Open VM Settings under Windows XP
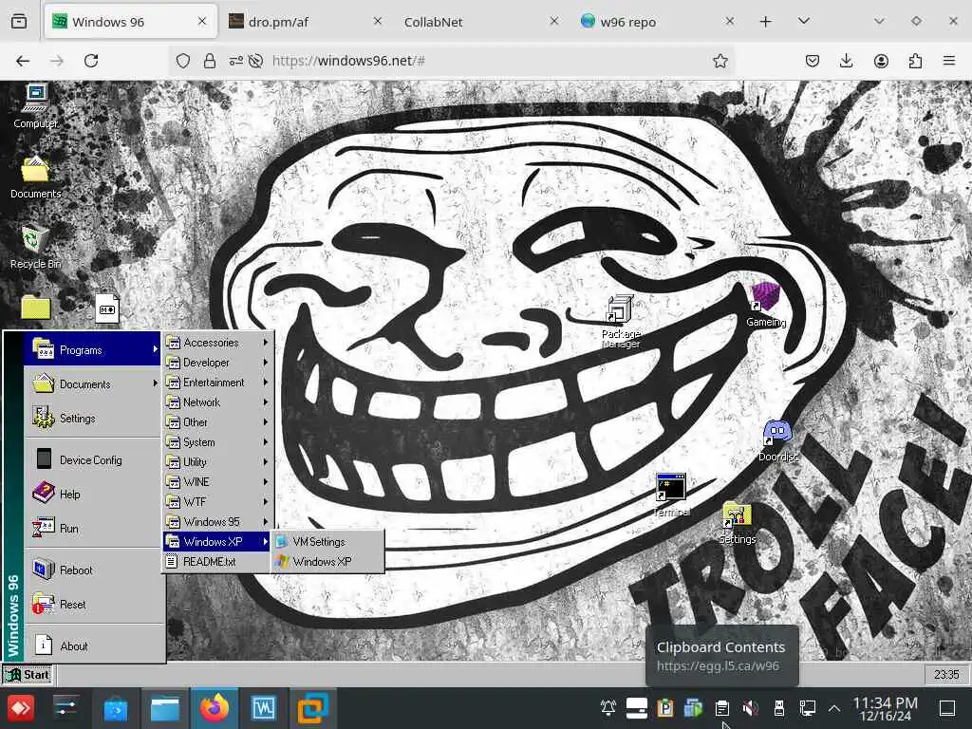Screen dimensions: 972x729 [x=327, y=541]
